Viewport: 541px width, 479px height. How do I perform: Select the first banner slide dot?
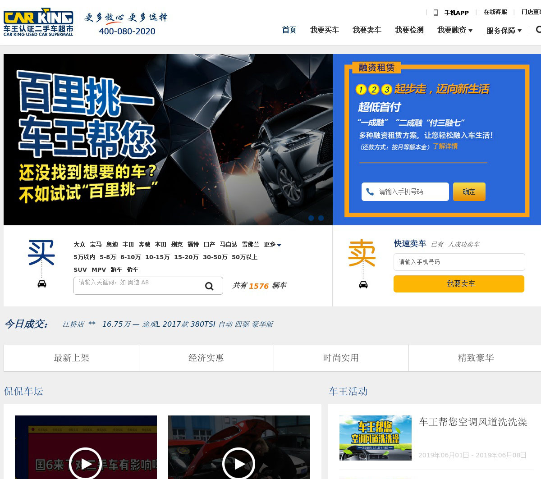(311, 218)
